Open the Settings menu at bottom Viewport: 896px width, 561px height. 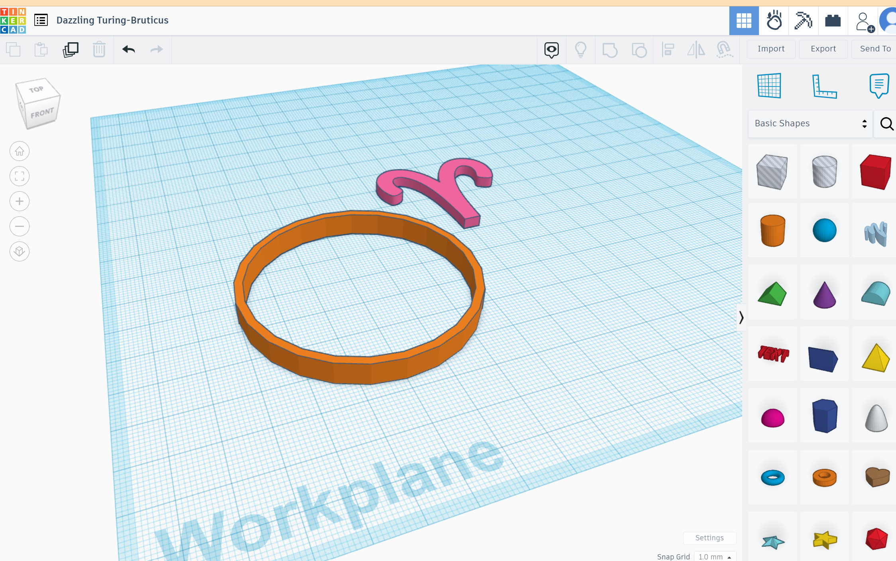click(709, 536)
